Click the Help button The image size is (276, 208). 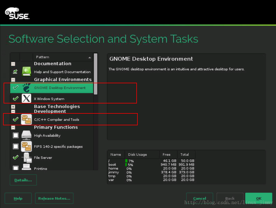[x=18, y=198]
